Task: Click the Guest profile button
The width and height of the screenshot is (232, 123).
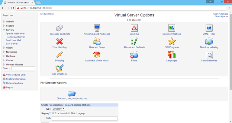Action: [210, 1]
